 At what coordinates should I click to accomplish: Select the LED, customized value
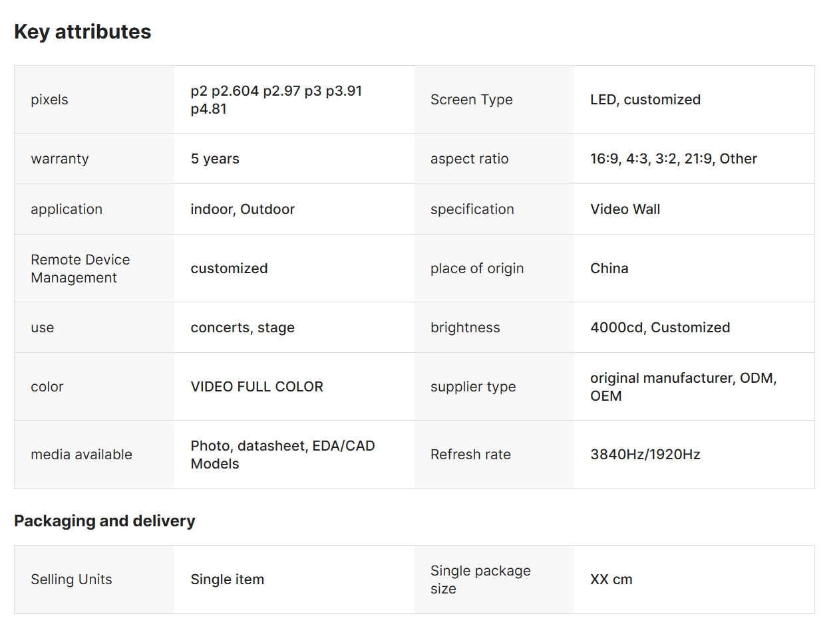tap(645, 100)
